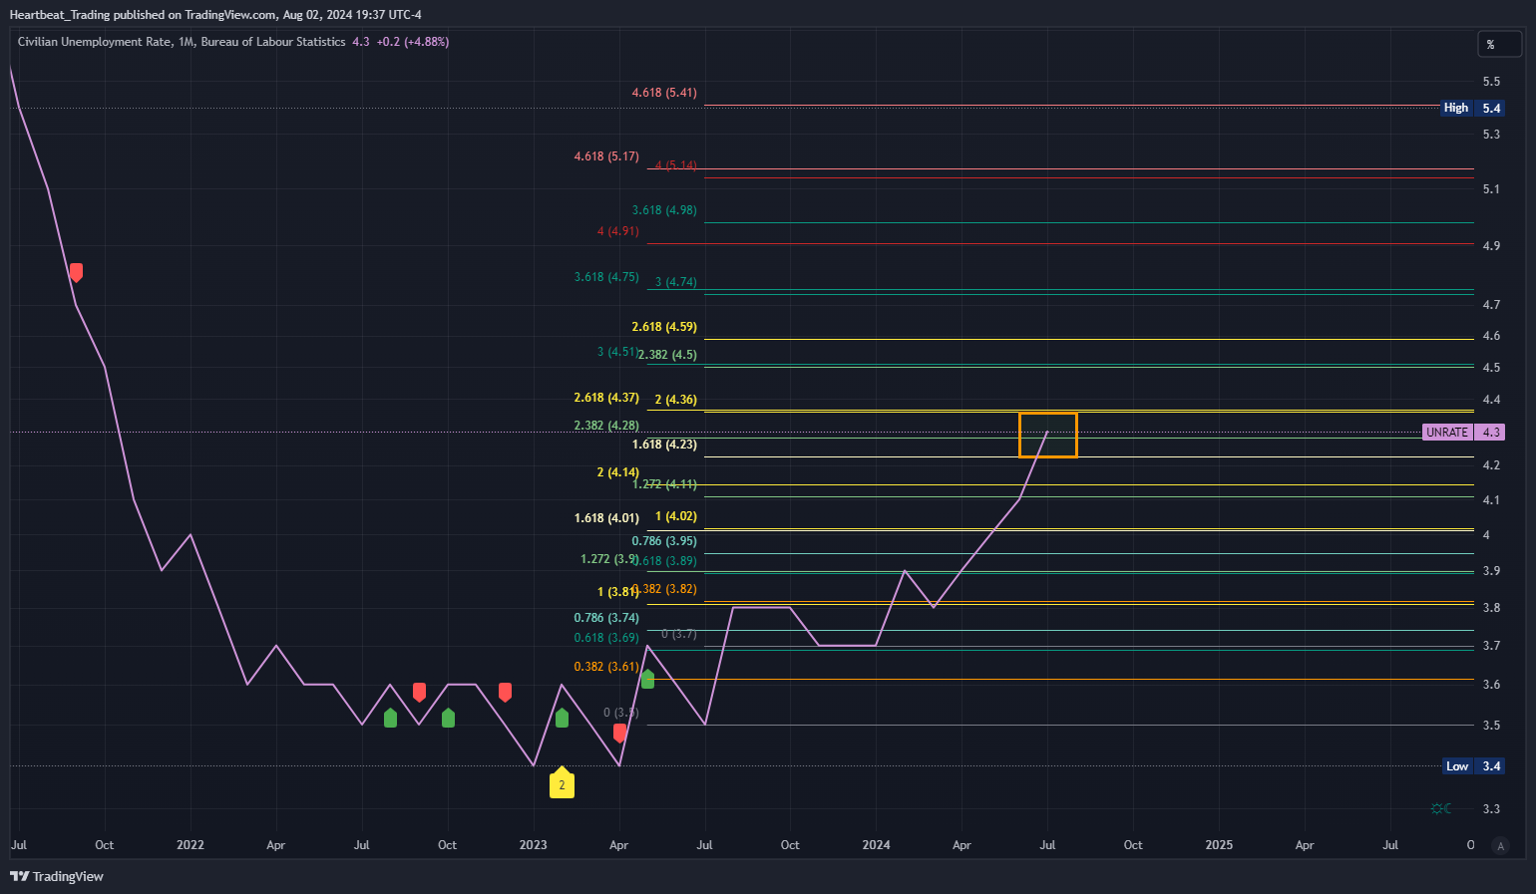Select the red marker near October 2021

(76, 272)
